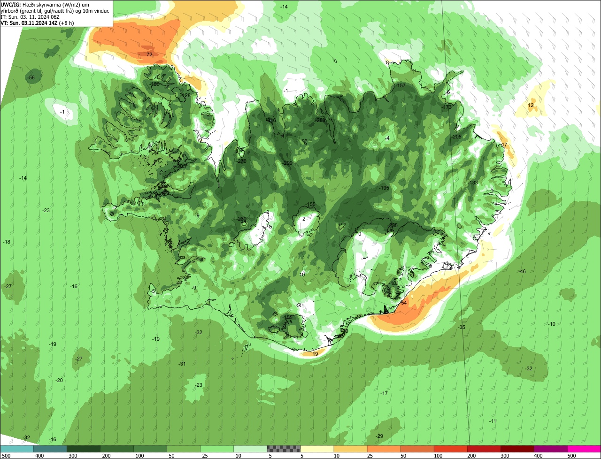601x459 pixels.
Task: Click the map value '-20'
Action: click(x=59, y=380)
